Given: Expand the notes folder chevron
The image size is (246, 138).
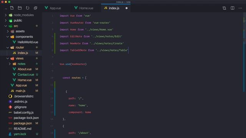Looking at the screenshot, I should (x=10, y=64).
